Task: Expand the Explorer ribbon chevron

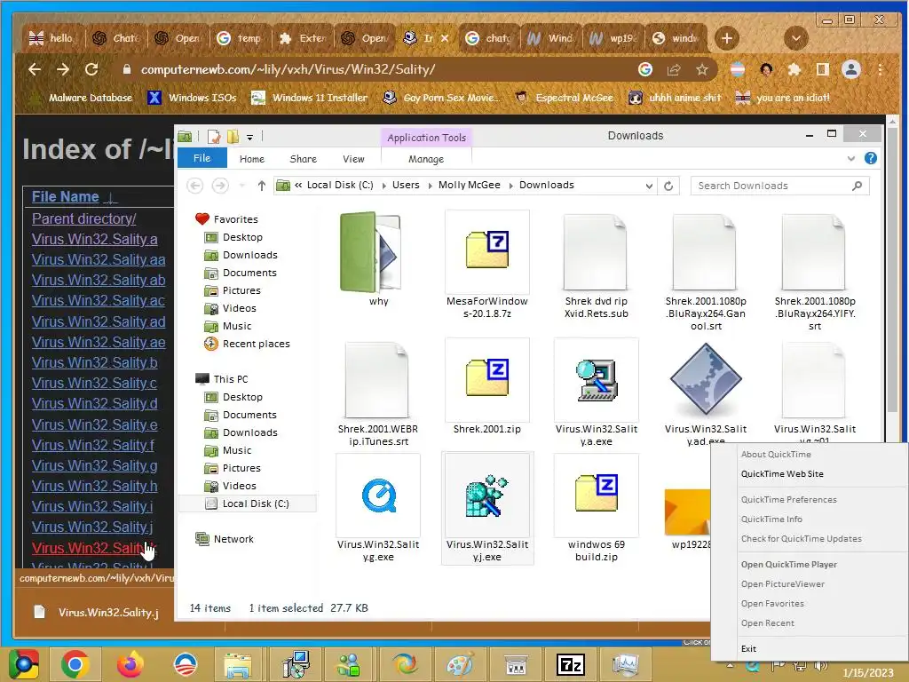Action: tap(851, 158)
